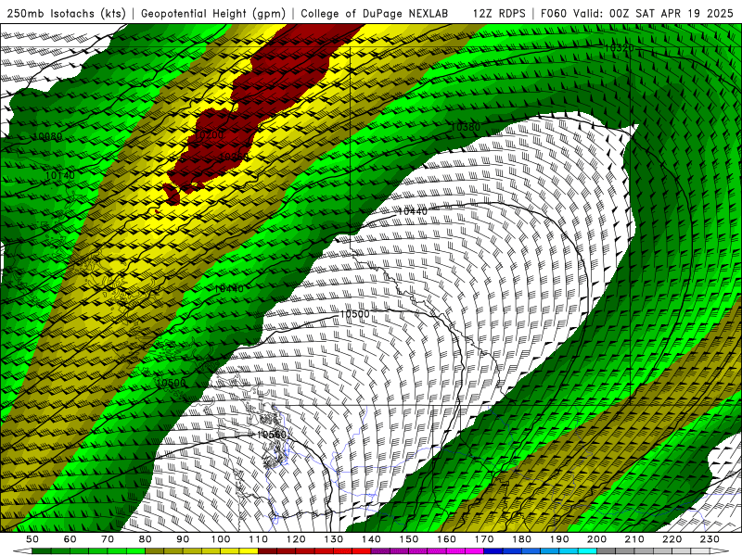Click the dark red legend swatch between 110 and 120
This screenshot has width=742, height=556.
[x=276, y=551]
